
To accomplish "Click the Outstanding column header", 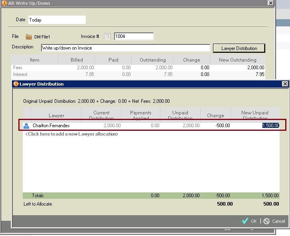I will tap(153, 60).
